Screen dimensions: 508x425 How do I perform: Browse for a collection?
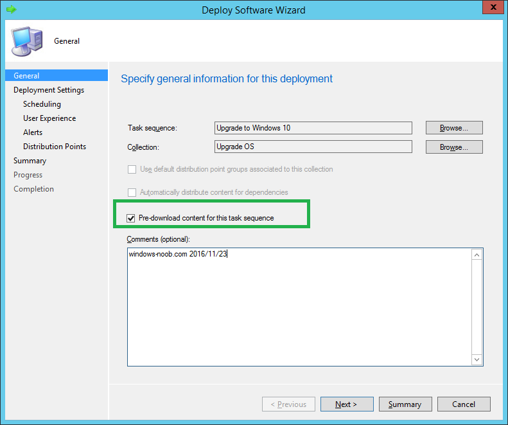pyautogui.click(x=454, y=147)
